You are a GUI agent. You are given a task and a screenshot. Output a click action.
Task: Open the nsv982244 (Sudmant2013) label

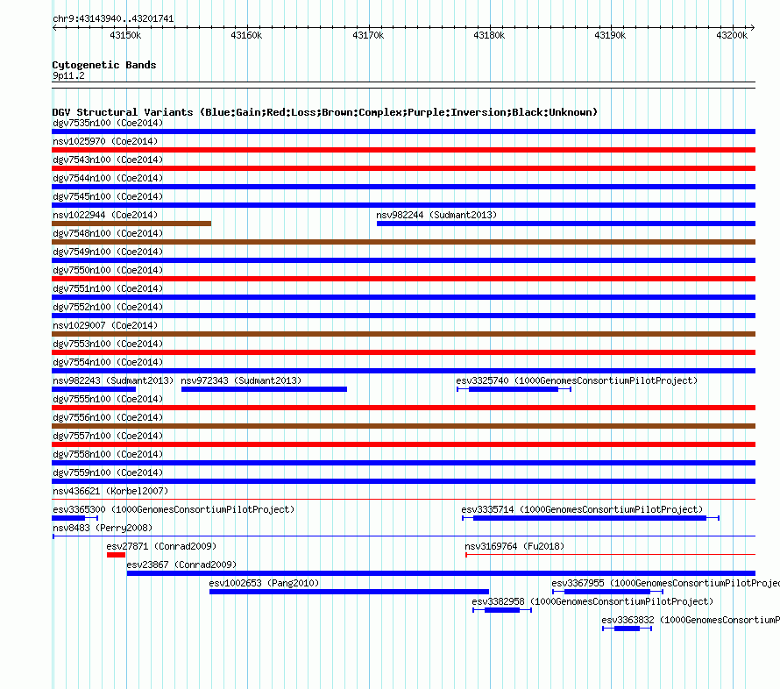click(436, 215)
